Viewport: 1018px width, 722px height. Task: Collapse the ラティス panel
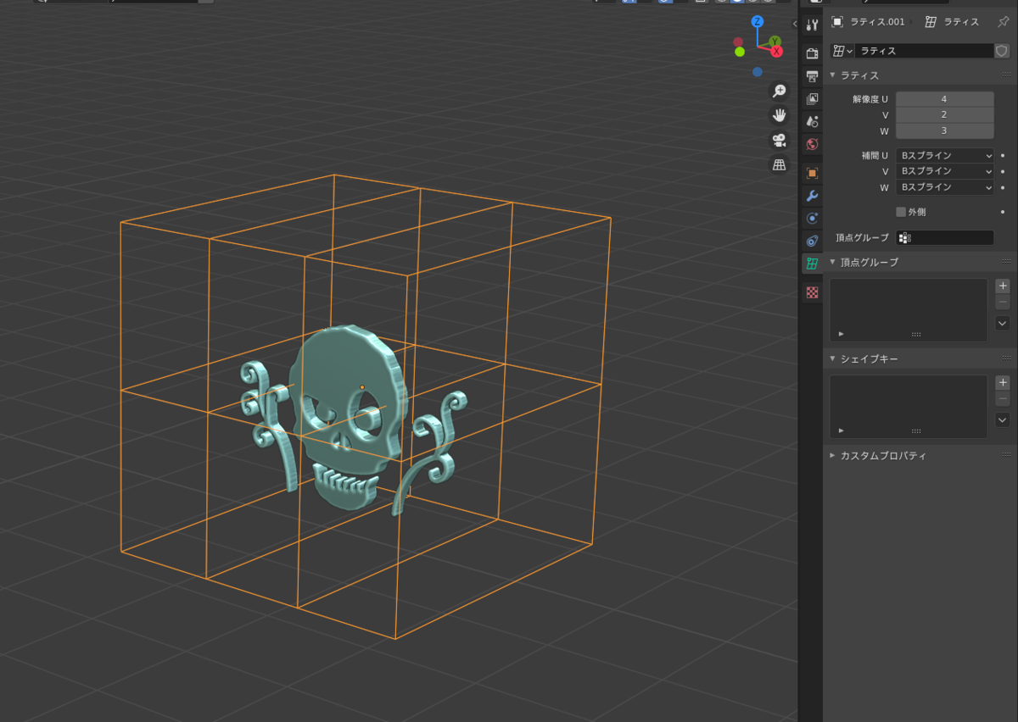833,75
